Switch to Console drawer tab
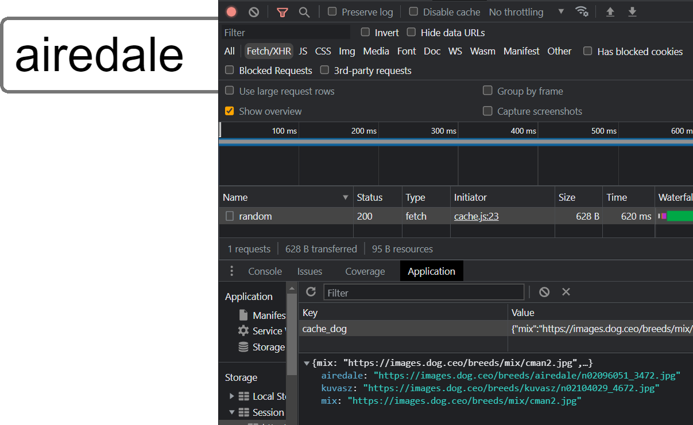This screenshot has width=693, height=425. click(x=265, y=271)
